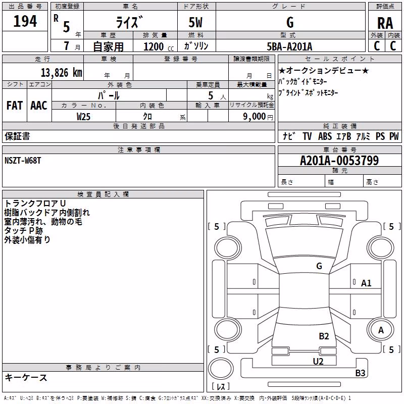
Task: Click the エアB equipment item
Action: coord(343,136)
